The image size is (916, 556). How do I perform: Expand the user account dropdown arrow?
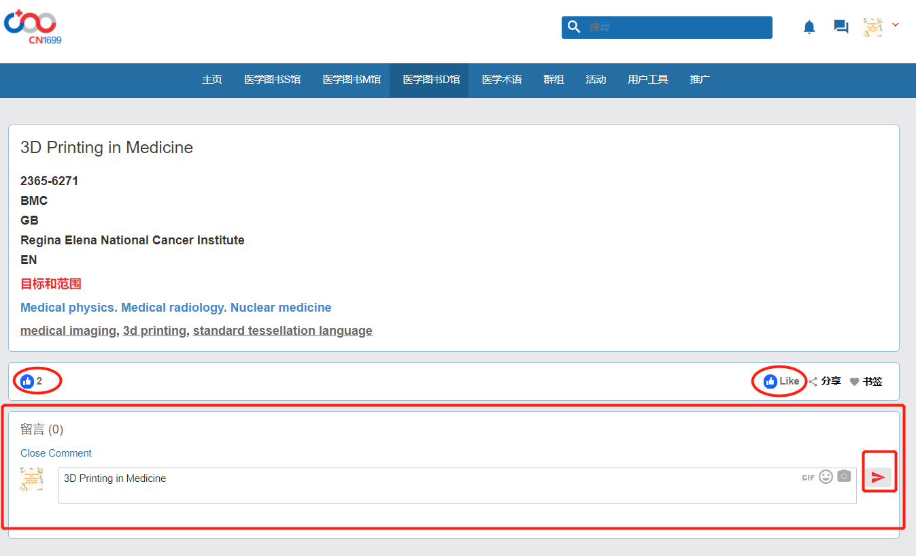895,24
